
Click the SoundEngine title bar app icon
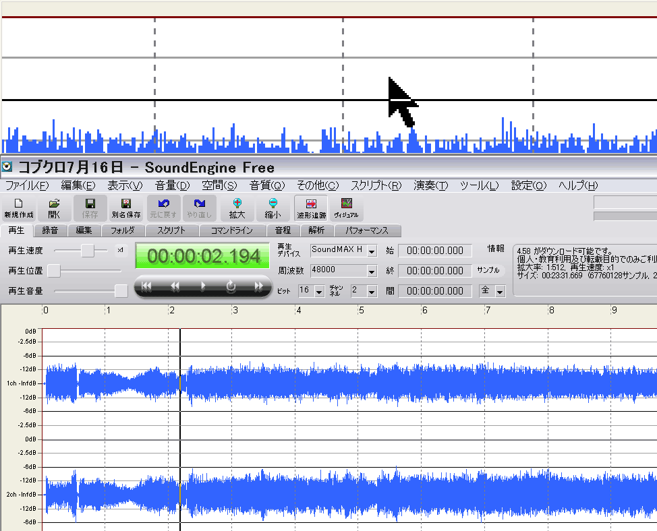pyautogui.click(x=7, y=167)
